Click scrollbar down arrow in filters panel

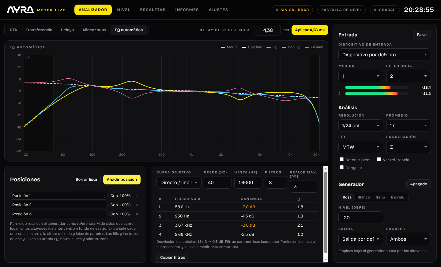[x=326, y=260]
